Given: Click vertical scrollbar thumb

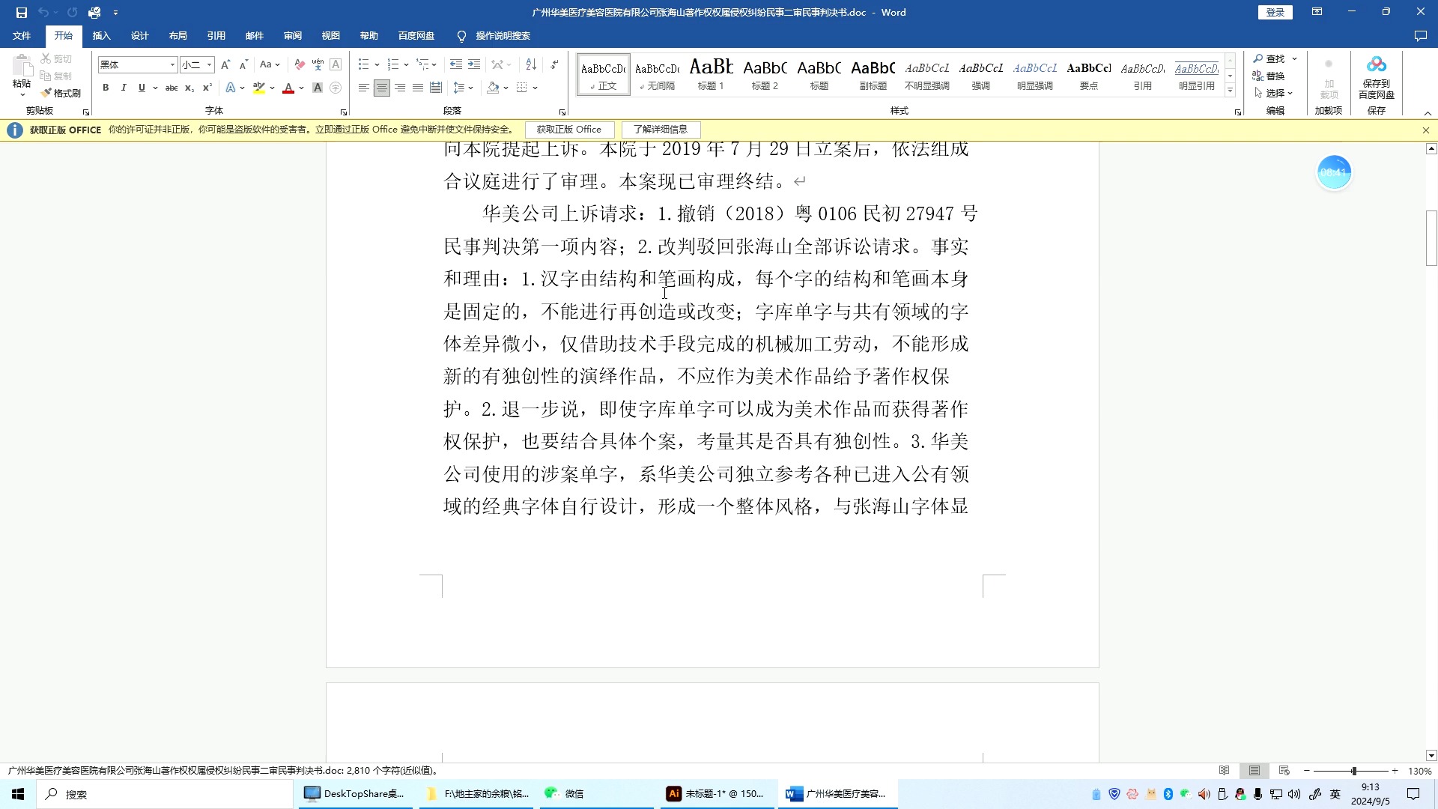Looking at the screenshot, I should 1431,238.
